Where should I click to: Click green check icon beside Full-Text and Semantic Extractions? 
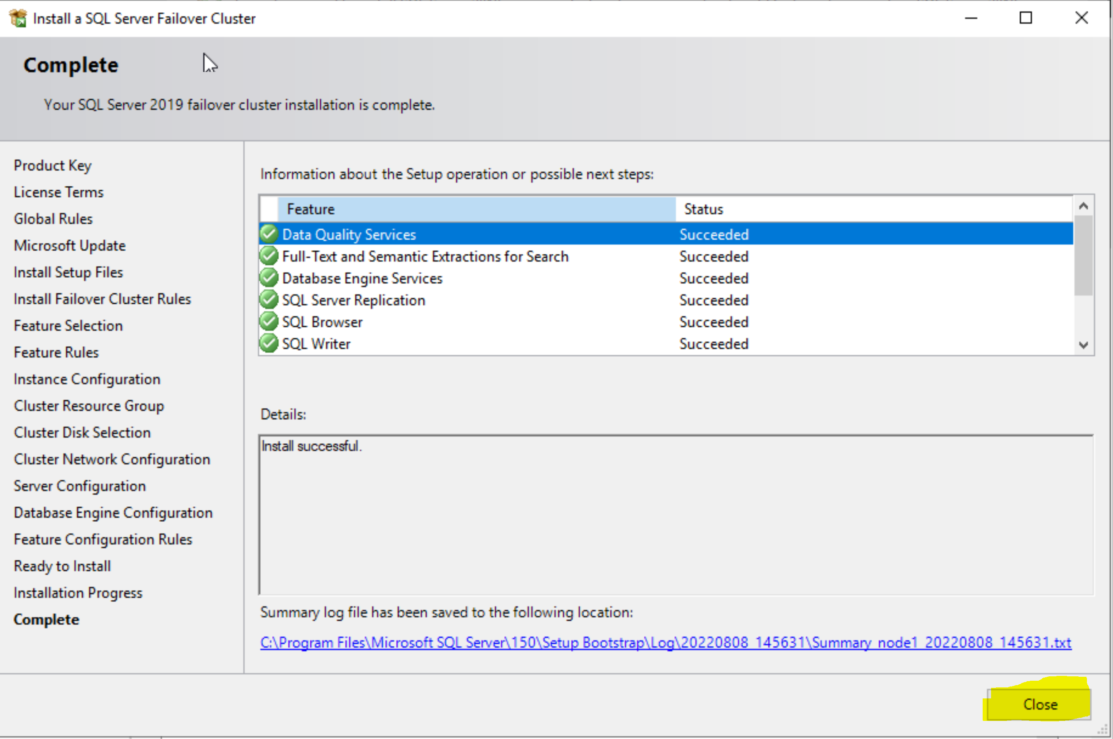click(x=269, y=256)
